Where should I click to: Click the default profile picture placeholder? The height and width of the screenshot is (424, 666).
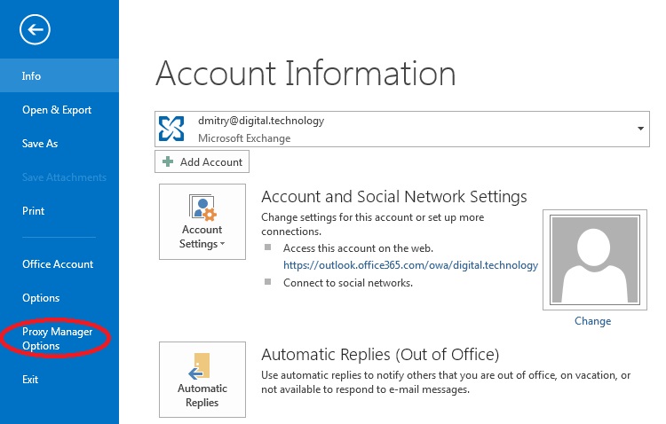592,261
